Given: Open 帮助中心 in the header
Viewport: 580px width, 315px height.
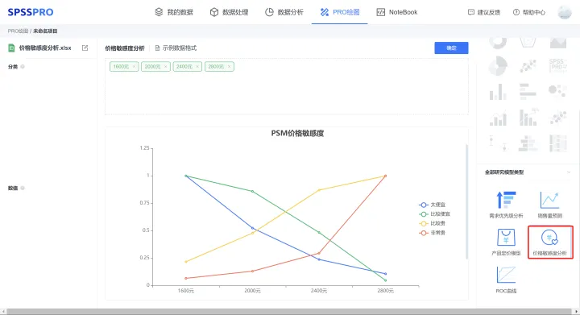Looking at the screenshot, I should tap(529, 12).
